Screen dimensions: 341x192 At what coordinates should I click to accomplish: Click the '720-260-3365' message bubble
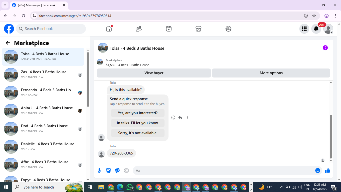click(x=121, y=153)
